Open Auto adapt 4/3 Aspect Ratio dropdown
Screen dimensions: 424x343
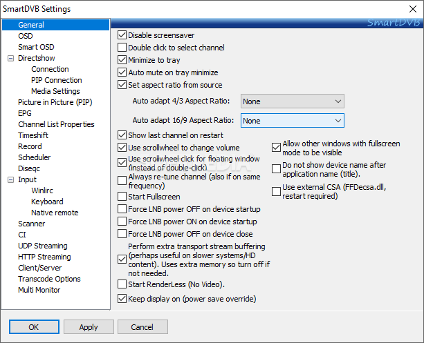(x=293, y=101)
